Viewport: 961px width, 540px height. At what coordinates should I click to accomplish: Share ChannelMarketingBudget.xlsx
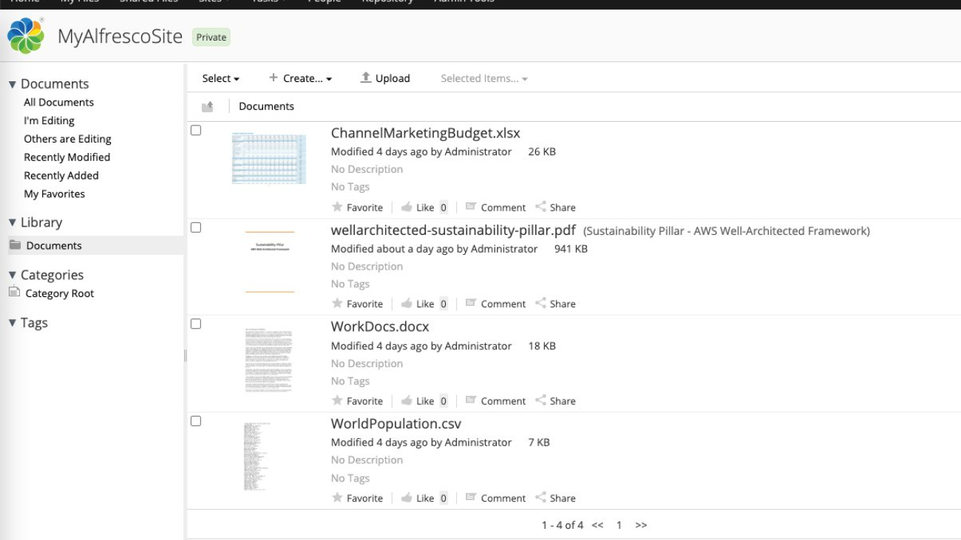(x=555, y=208)
